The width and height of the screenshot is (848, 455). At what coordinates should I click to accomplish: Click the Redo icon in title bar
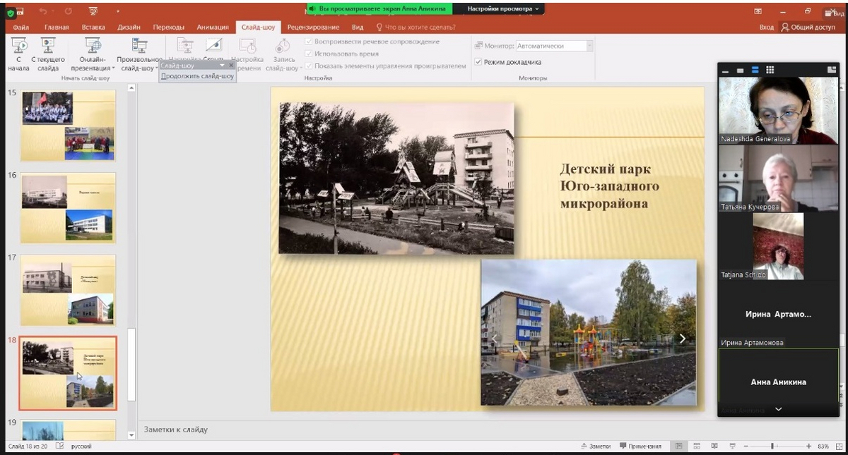69,11
